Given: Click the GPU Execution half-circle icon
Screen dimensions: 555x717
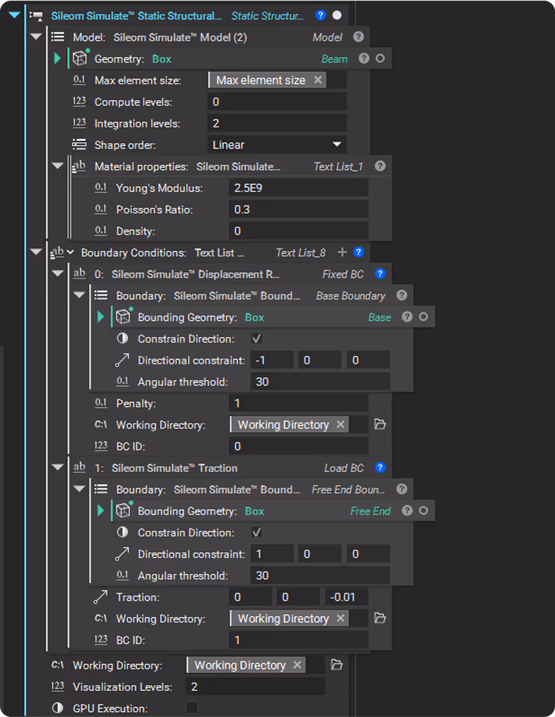Looking at the screenshot, I should [57, 708].
